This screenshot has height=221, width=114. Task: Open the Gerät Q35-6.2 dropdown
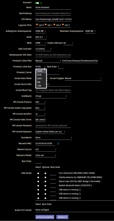(41, 37)
